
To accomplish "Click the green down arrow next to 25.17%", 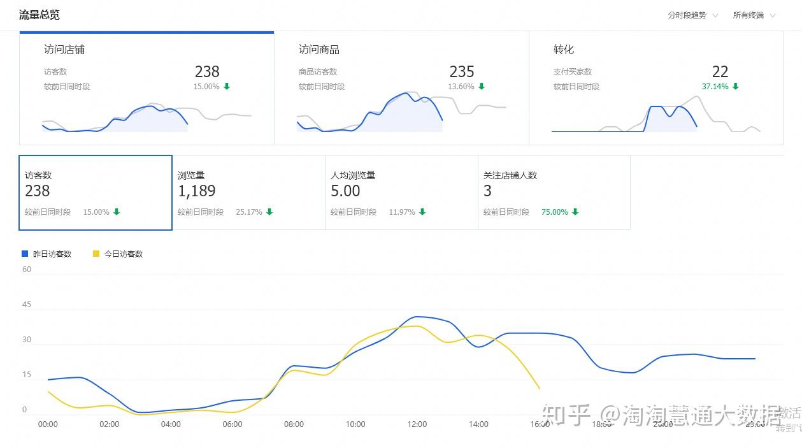I will [x=269, y=212].
